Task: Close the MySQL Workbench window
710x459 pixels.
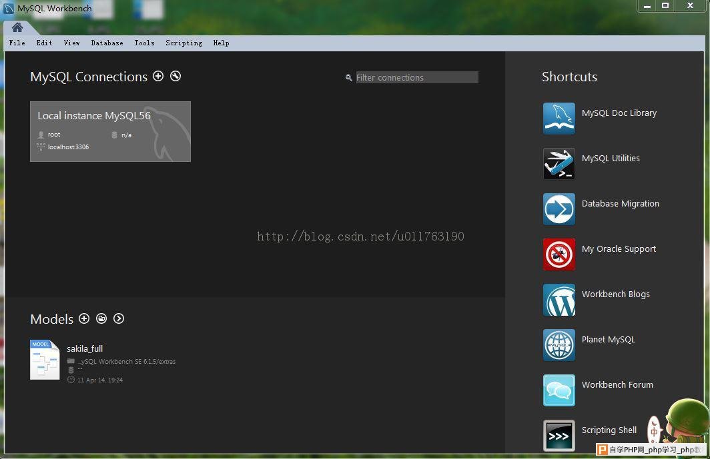Action: [690, 6]
